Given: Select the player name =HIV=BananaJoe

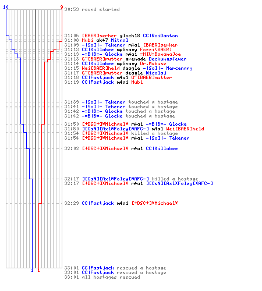Looking at the screenshot, I should pyautogui.click(x=160, y=54).
